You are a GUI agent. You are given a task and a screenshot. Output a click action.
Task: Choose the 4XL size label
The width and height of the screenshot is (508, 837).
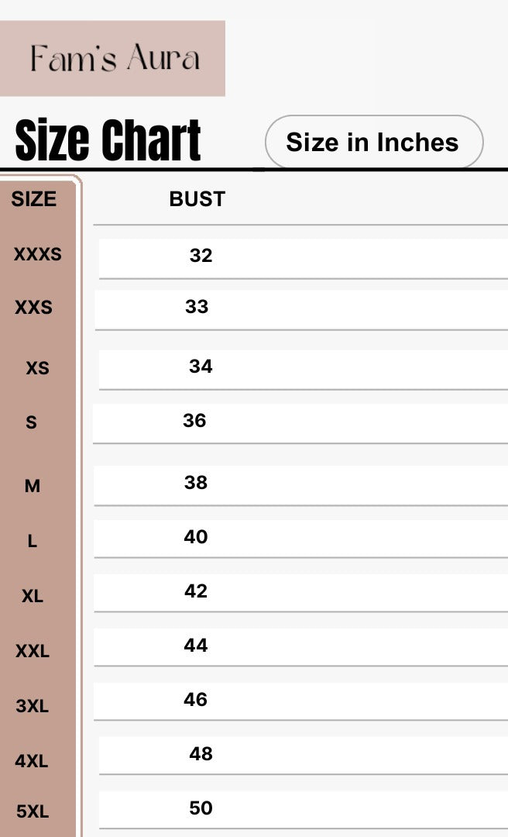point(32,761)
